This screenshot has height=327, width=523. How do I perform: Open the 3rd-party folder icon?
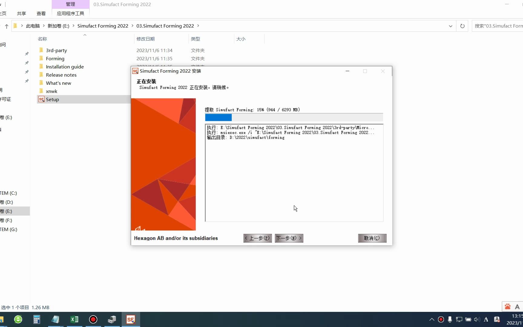(x=41, y=50)
